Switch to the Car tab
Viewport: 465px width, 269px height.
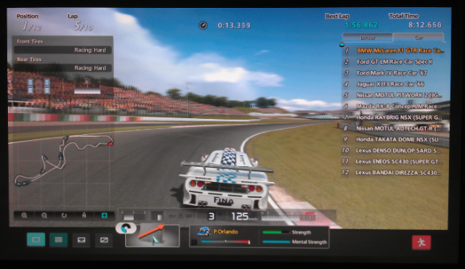pyautogui.click(x=418, y=38)
